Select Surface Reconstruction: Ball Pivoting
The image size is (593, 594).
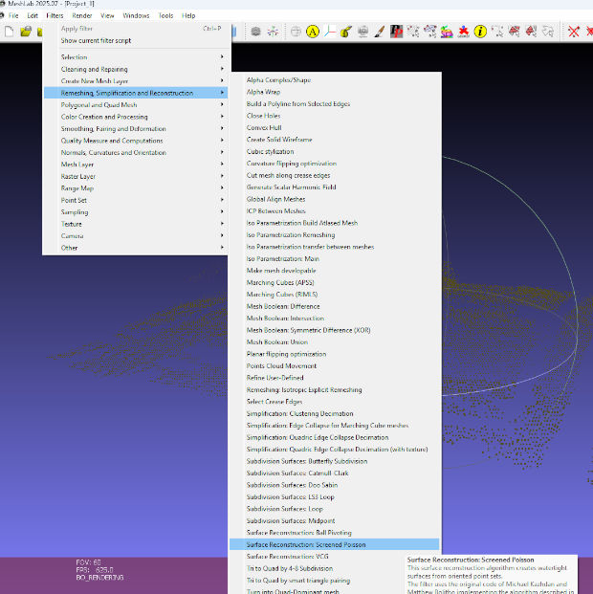(298, 533)
